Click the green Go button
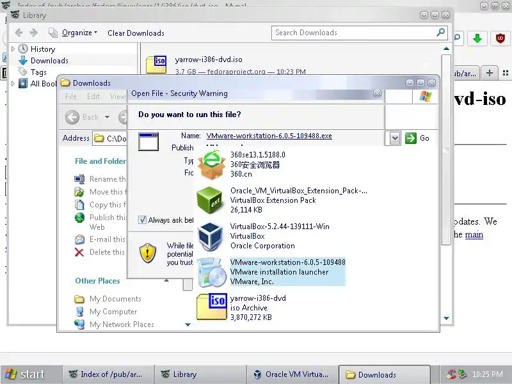The image size is (512, 384). click(x=417, y=138)
